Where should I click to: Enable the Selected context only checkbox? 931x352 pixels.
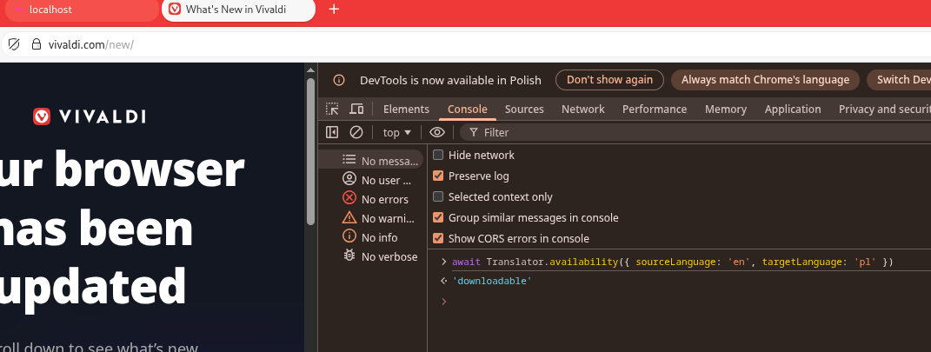[x=439, y=196]
